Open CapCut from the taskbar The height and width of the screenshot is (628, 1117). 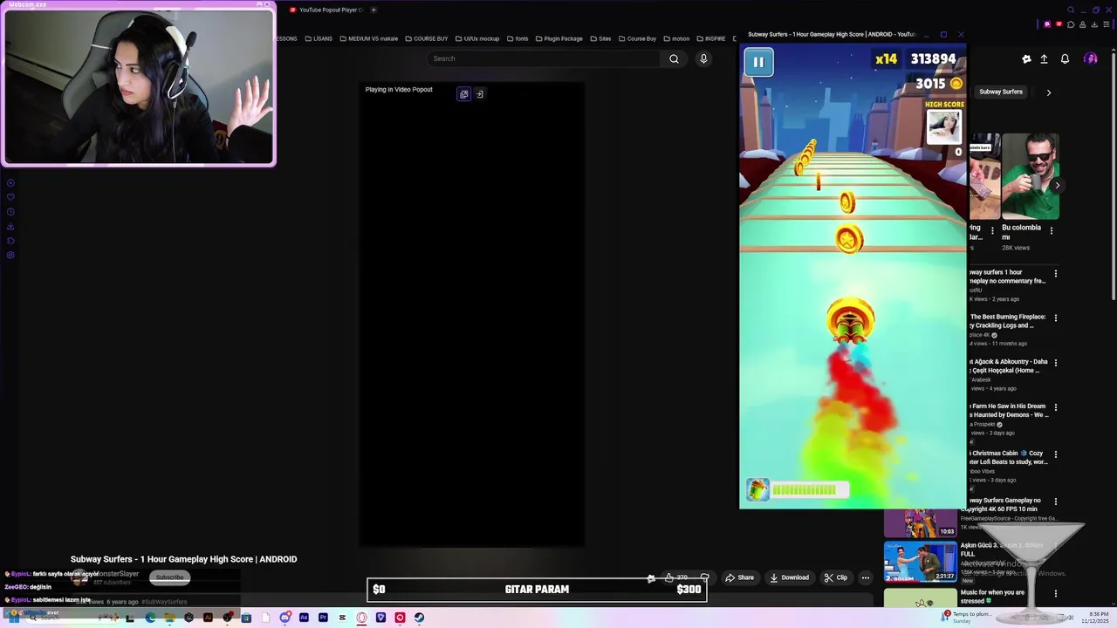342,618
